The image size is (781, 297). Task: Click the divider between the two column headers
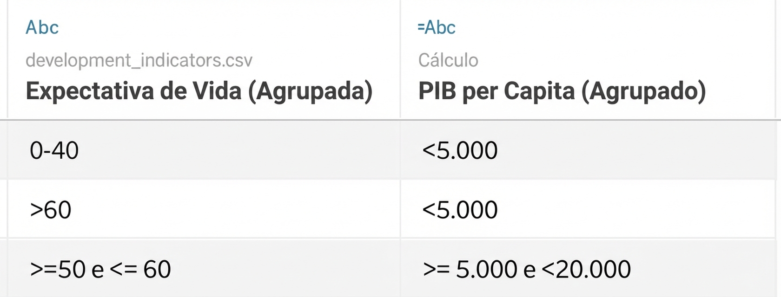coord(400,59)
